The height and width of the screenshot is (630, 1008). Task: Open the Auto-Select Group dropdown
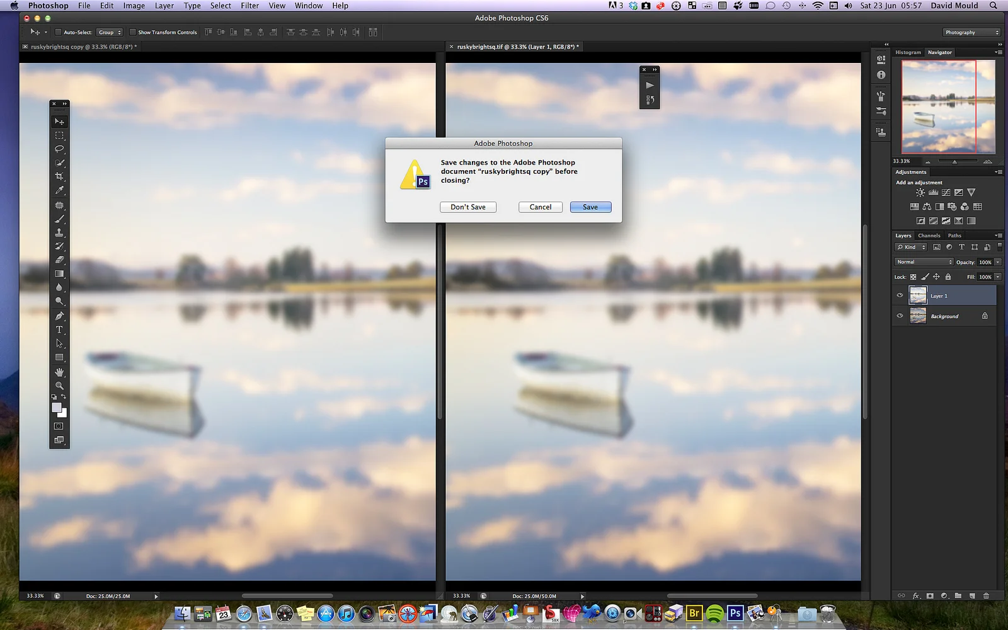pyautogui.click(x=110, y=32)
